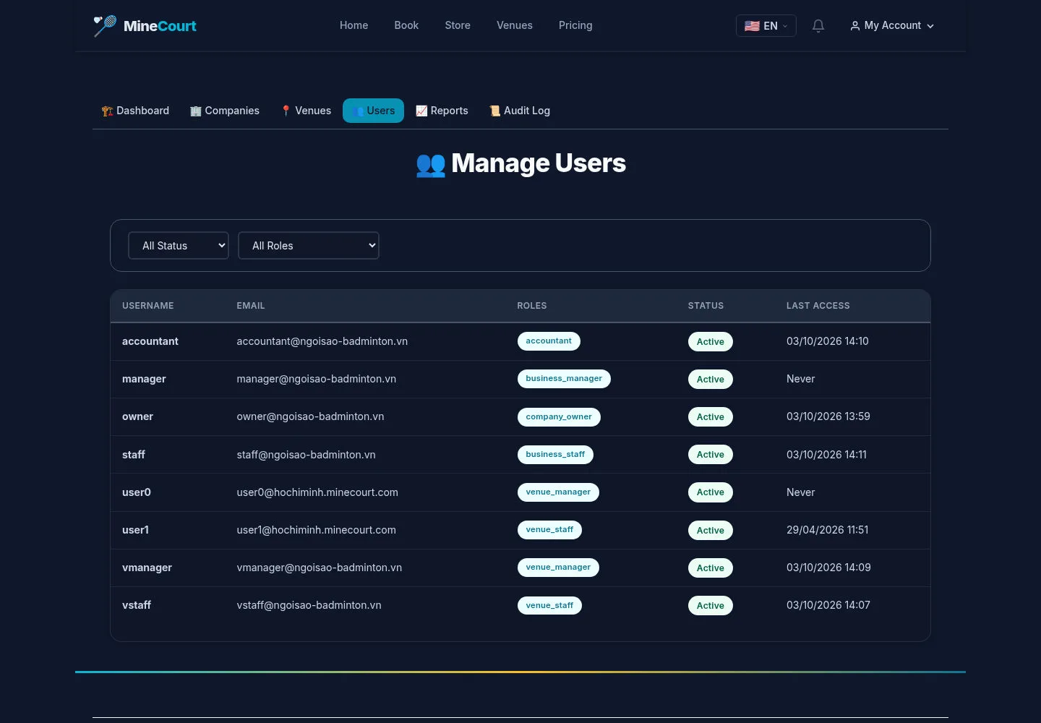The image size is (1041, 723).
Task: Click the Dashboard tab icon
Action: pos(107,111)
